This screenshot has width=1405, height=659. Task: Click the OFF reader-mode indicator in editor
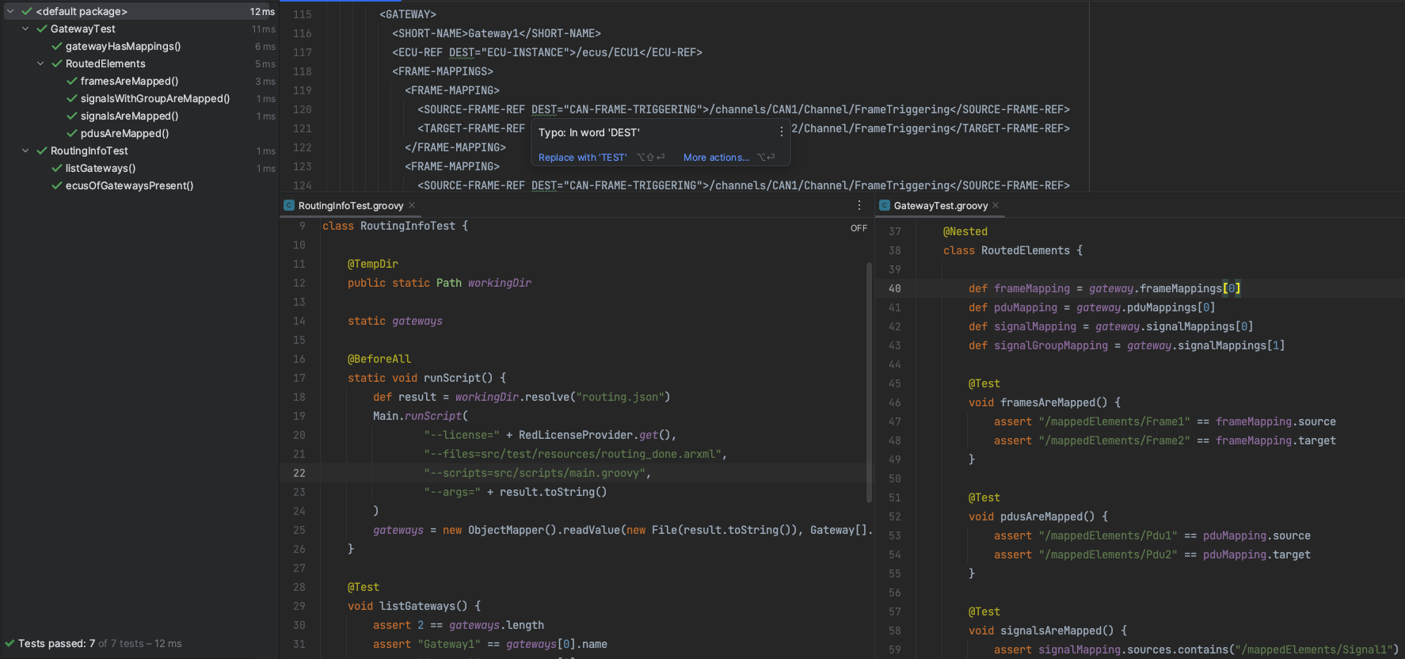tap(859, 228)
